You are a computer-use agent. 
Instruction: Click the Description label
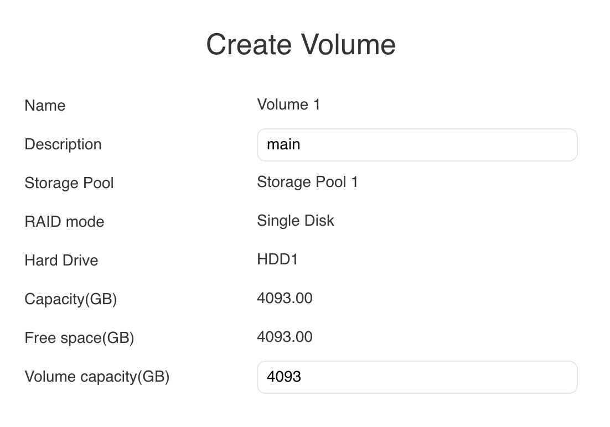63,144
